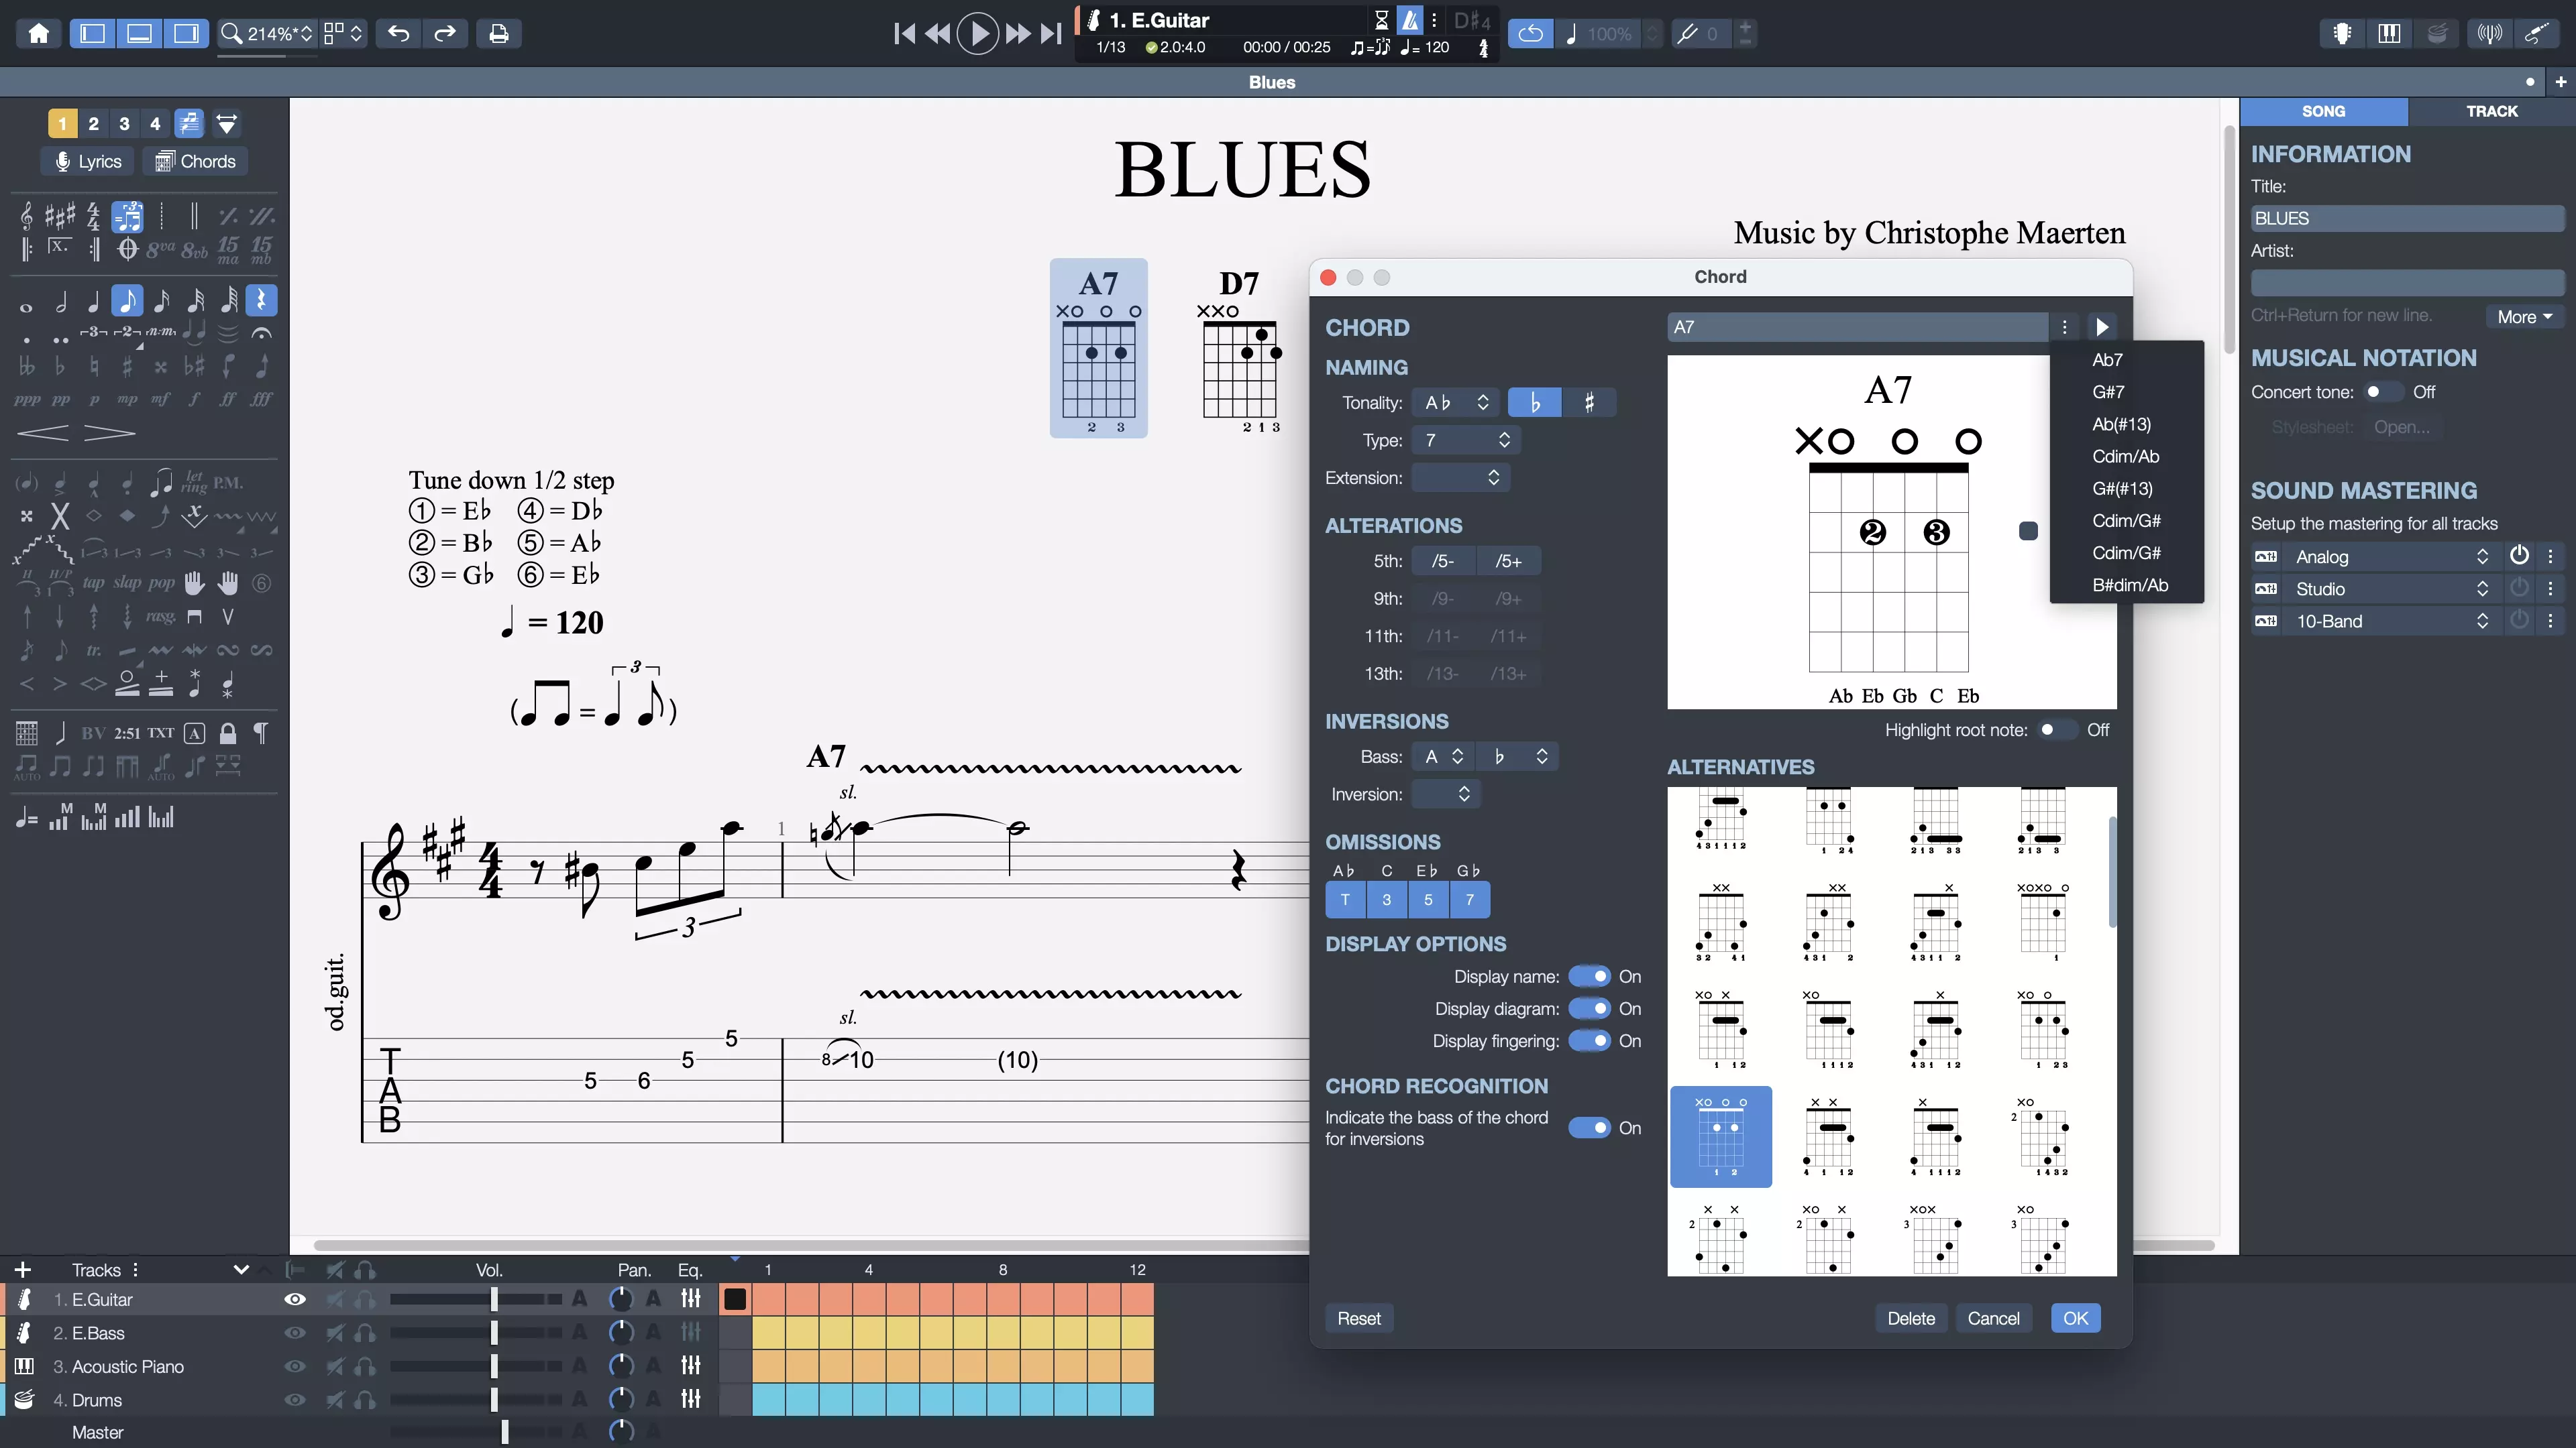Image resolution: width=2576 pixels, height=1448 pixels.
Task: Click the Highlight root note toggle
Action: 2052,730
